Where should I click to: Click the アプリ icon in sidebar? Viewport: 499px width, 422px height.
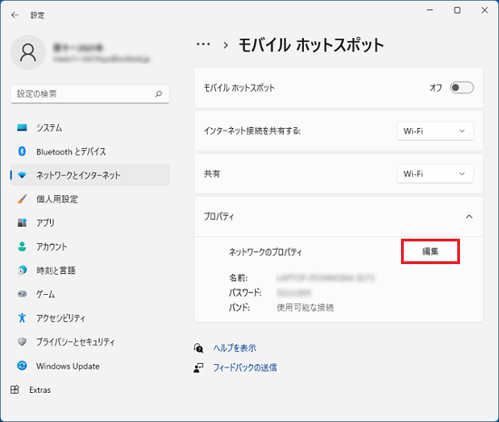point(22,222)
